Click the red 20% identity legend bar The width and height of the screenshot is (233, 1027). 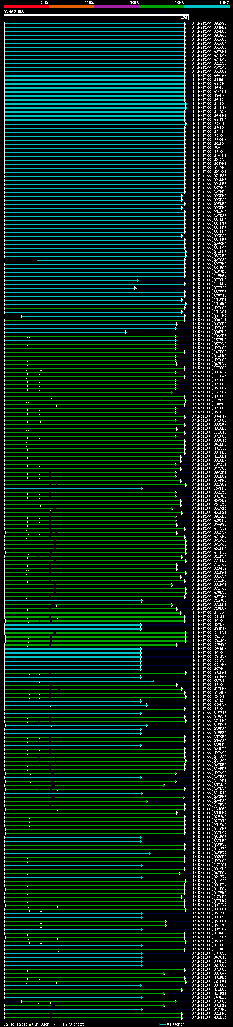tap(26, 7)
